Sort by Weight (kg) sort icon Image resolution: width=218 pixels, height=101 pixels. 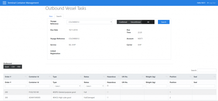pos(166,77)
